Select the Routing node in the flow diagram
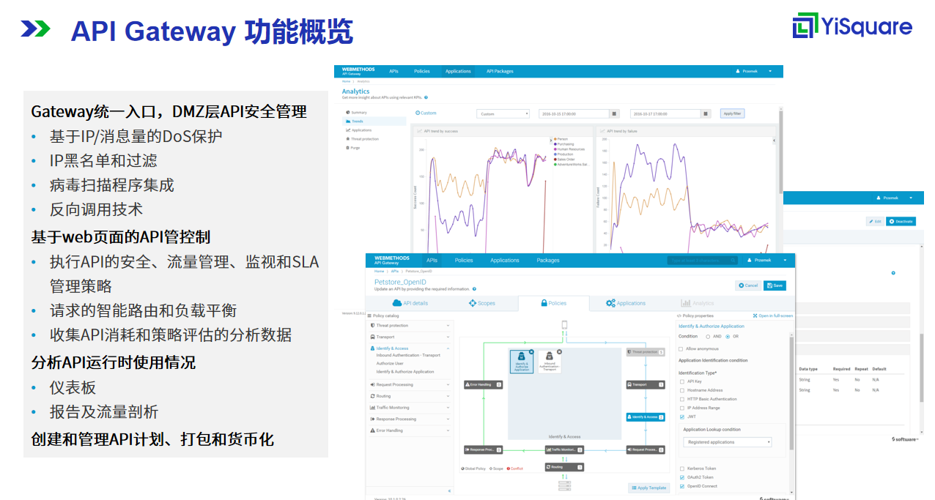935x500 pixels. pyautogui.click(x=564, y=466)
